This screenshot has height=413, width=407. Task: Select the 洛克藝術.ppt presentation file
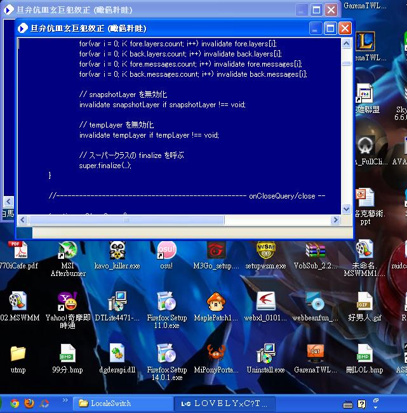tap(365, 197)
